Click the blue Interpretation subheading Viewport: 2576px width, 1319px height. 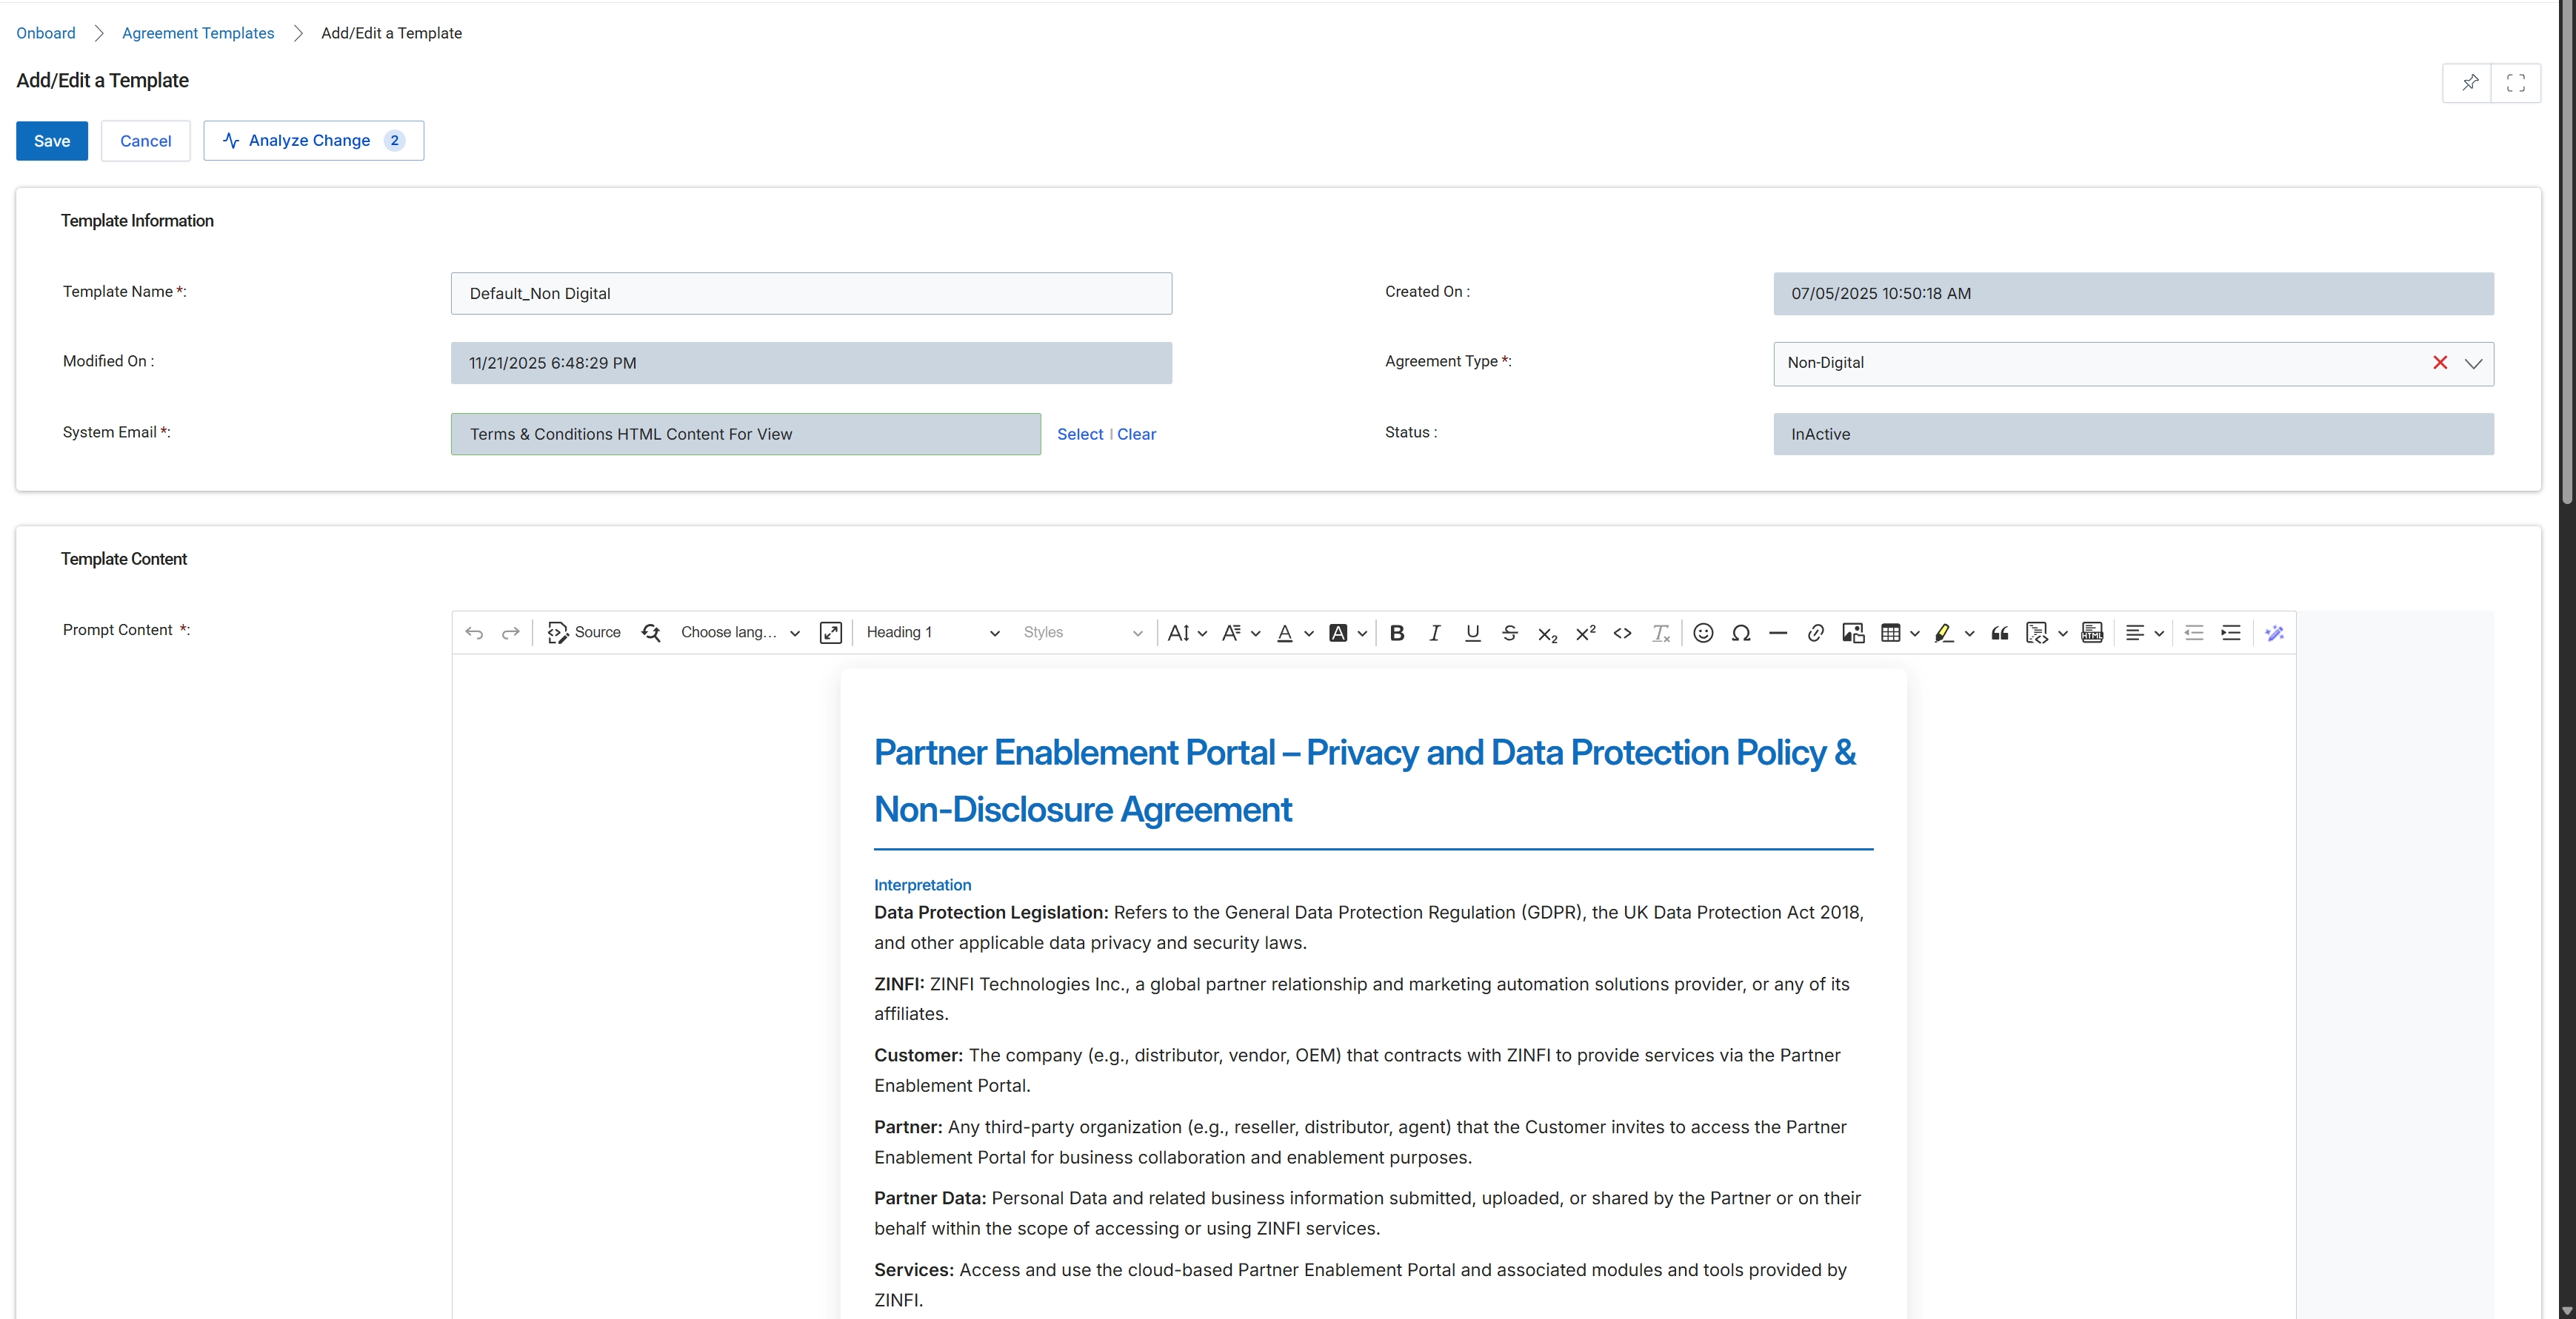click(x=922, y=885)
